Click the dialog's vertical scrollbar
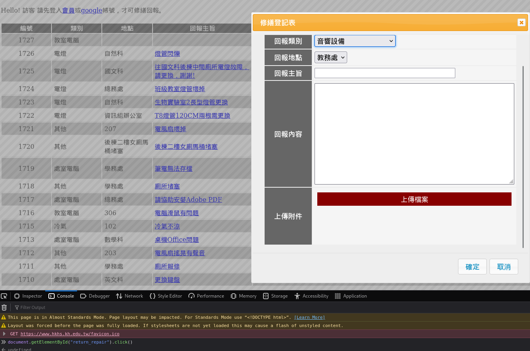This screenshot has width=530, height=351. (x=523, y=157)
